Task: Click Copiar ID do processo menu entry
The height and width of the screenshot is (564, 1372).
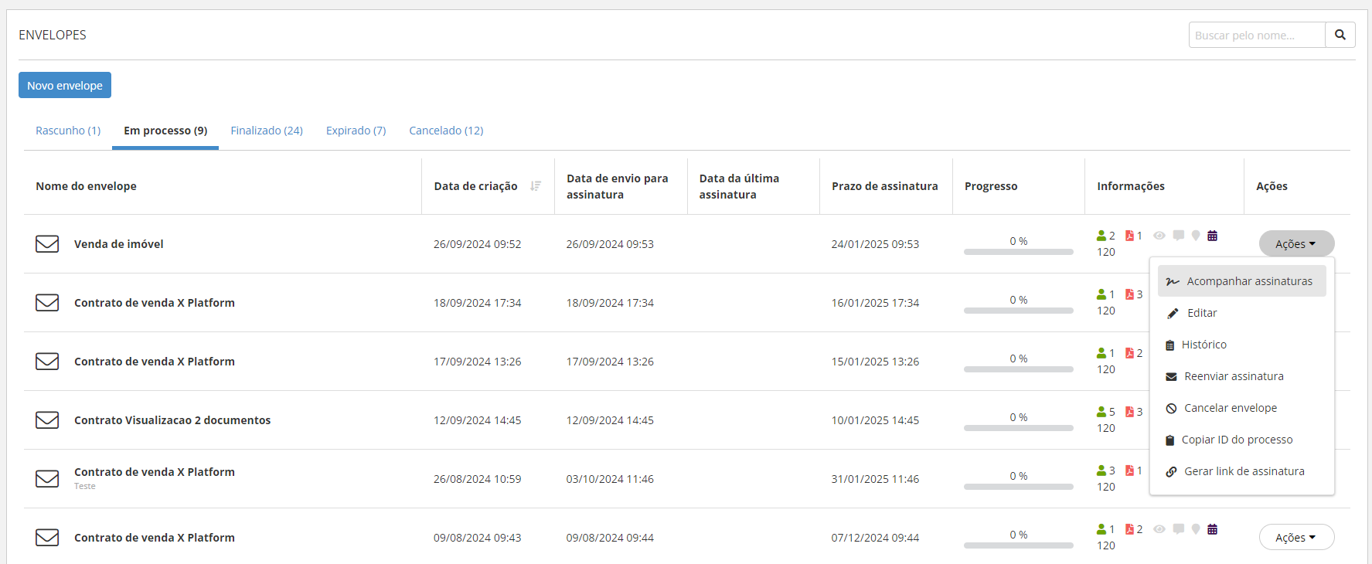Action: [x=1241, y=440]
